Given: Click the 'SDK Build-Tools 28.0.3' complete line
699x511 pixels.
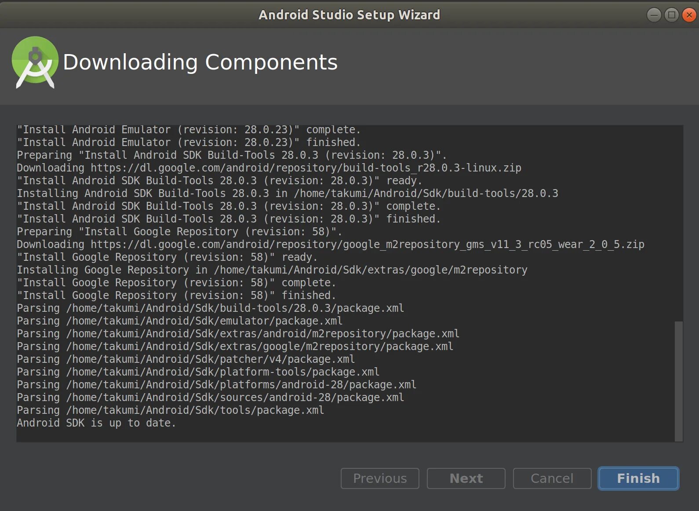Looking at the screenshot, I should click(229, 206).
